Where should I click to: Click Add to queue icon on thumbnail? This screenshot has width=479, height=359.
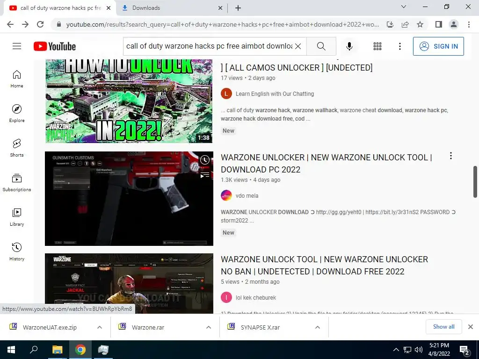click(x=205, y=175)
